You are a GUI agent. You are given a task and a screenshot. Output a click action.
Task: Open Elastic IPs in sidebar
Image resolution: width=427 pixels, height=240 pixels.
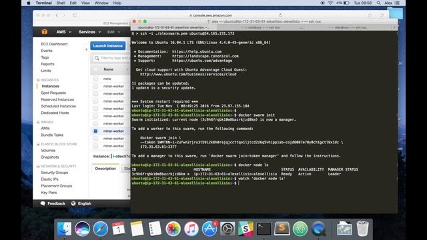point(49,179)
